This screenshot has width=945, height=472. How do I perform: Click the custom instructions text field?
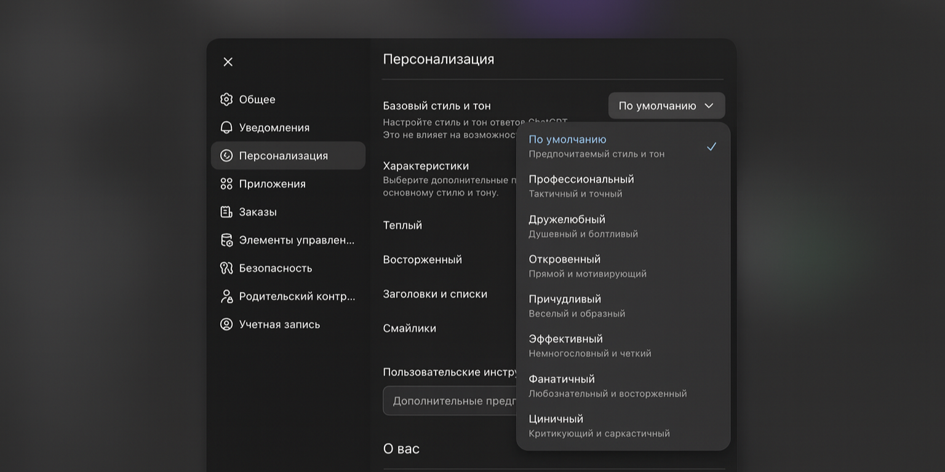(x=461, y=400)
